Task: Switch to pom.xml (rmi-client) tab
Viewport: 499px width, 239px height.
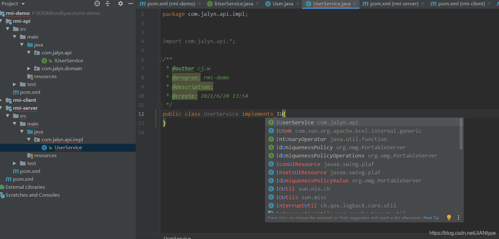Action: pyautogui.click(x=458, y=4)
